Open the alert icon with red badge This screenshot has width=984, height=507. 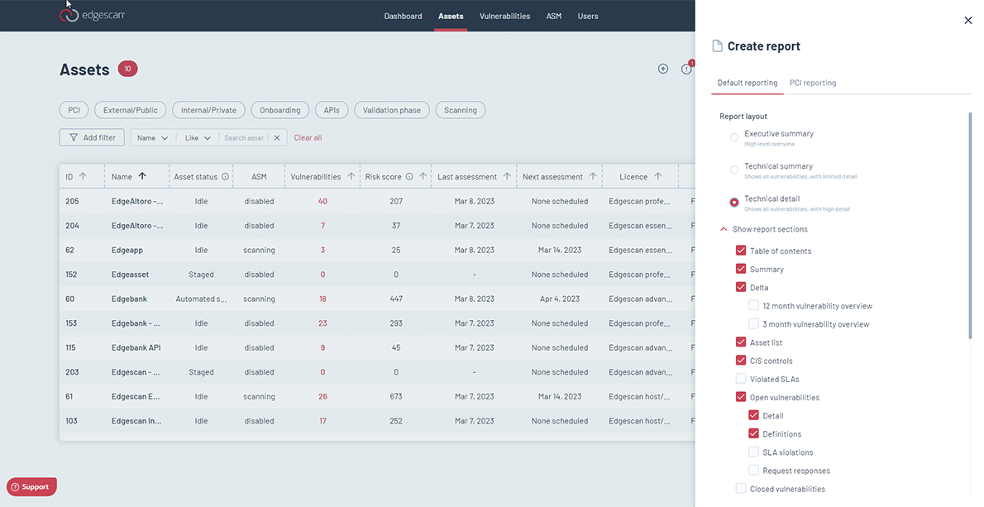(x=687, y=69)
